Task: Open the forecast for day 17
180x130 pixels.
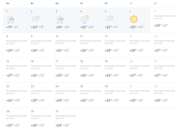Action: (x=65, y=70)
